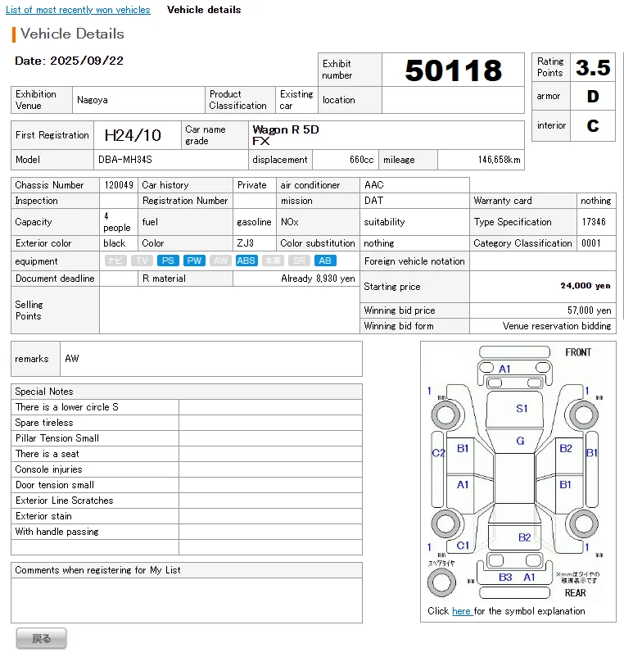
Task: Click the G mark on the windshield
Action: point(520,441)
